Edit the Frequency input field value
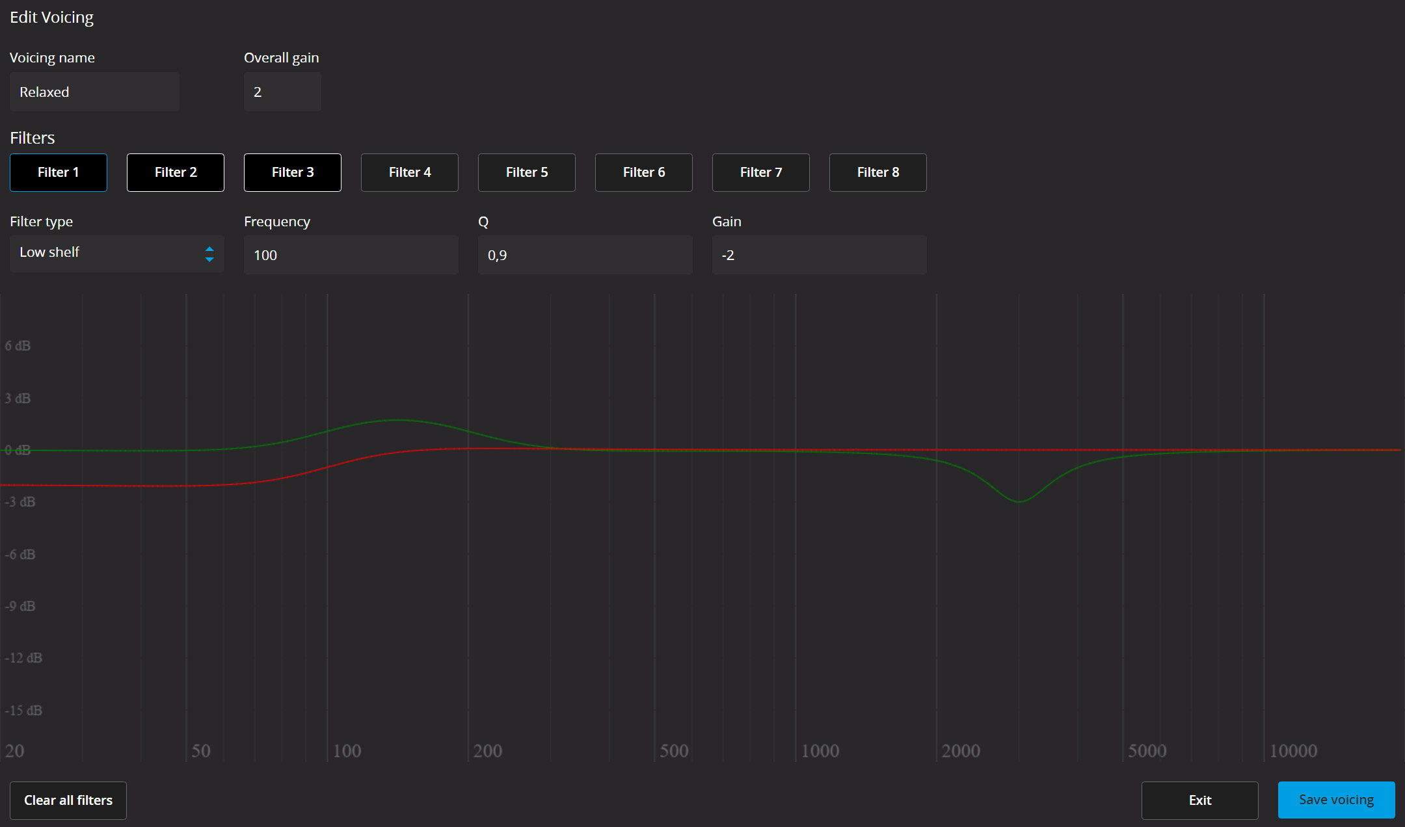 (349, 255)
